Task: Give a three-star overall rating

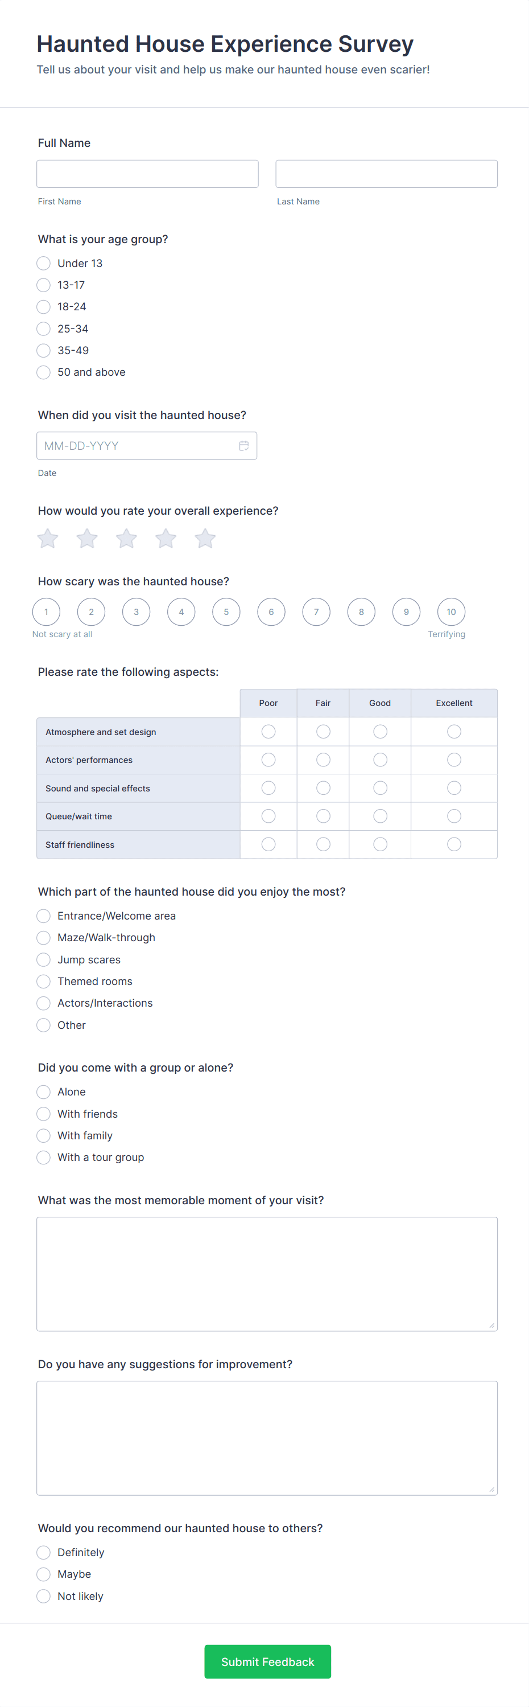Action: coord(126,539)
